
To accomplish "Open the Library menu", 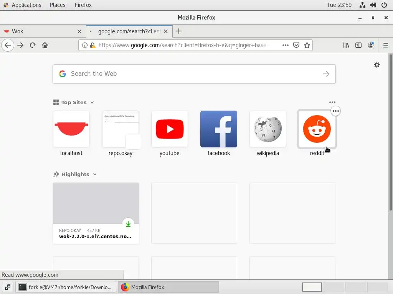I will coord(346,45).
